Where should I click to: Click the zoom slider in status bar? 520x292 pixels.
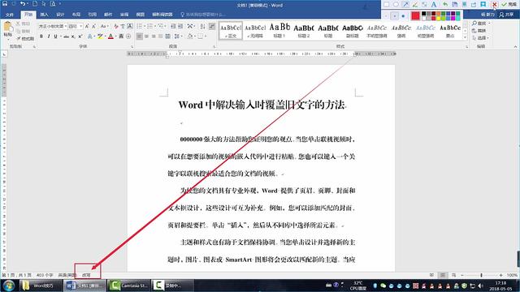tap(481, 275)
